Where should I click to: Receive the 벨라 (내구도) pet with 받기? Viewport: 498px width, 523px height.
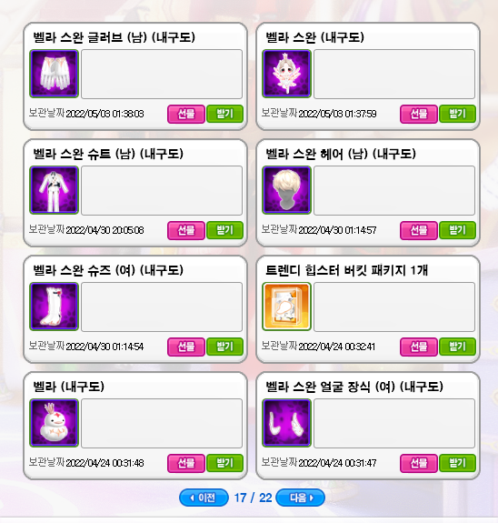(x=225, y=463)
